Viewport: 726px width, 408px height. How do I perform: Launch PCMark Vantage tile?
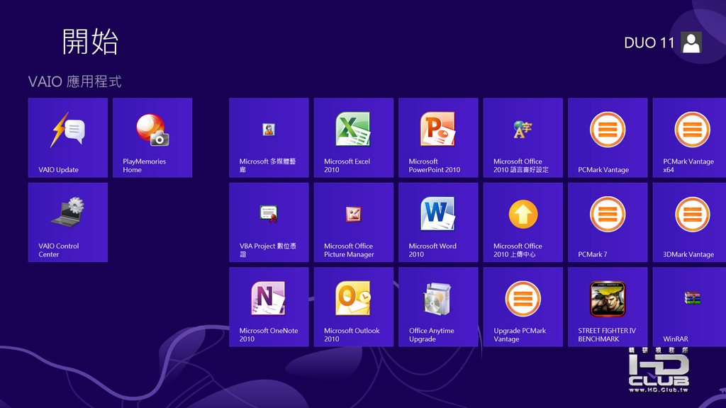click(608, 137)
